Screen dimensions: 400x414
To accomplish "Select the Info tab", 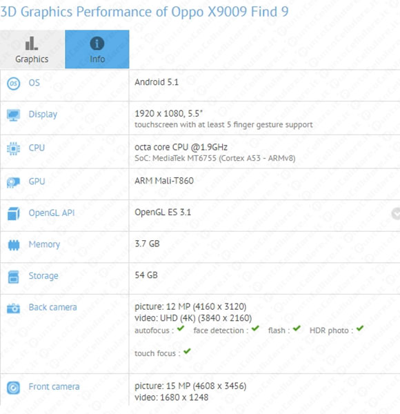I will click(97, 50).
